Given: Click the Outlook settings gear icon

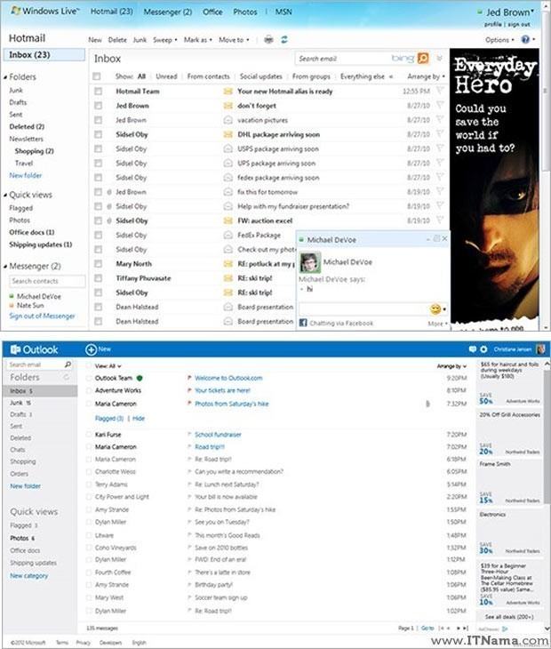Looking at the screenshot, I should point(484,349).
